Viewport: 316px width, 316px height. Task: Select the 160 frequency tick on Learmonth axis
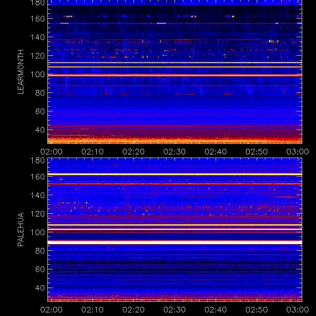pos(38,19)
